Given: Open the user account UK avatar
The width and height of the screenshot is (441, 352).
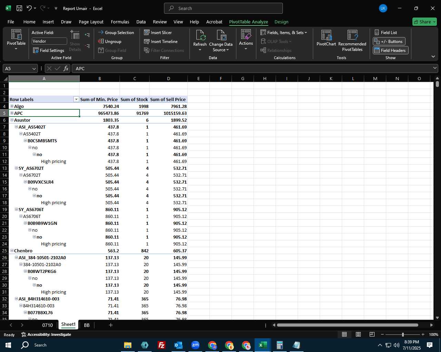Looking at the screenshot, I should (x=383, y=8).
